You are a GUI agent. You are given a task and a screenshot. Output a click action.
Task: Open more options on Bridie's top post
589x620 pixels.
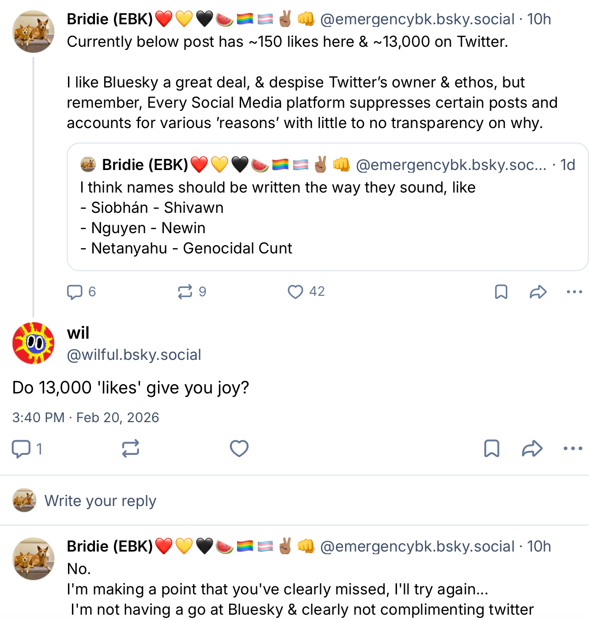[574, 292]
